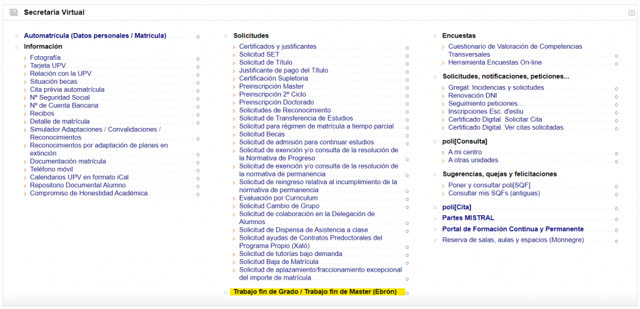
Task: Open Calendarios UPV en formato iCal
Action: coord(79,177)
